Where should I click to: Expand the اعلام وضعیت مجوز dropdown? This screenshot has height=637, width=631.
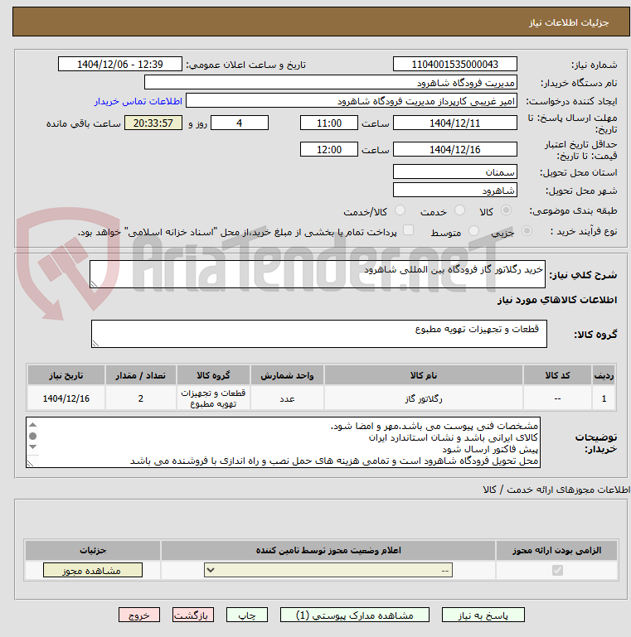click(x=328, y=570)
